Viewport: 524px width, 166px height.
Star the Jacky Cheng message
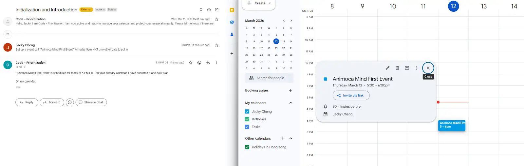[216, 45]
